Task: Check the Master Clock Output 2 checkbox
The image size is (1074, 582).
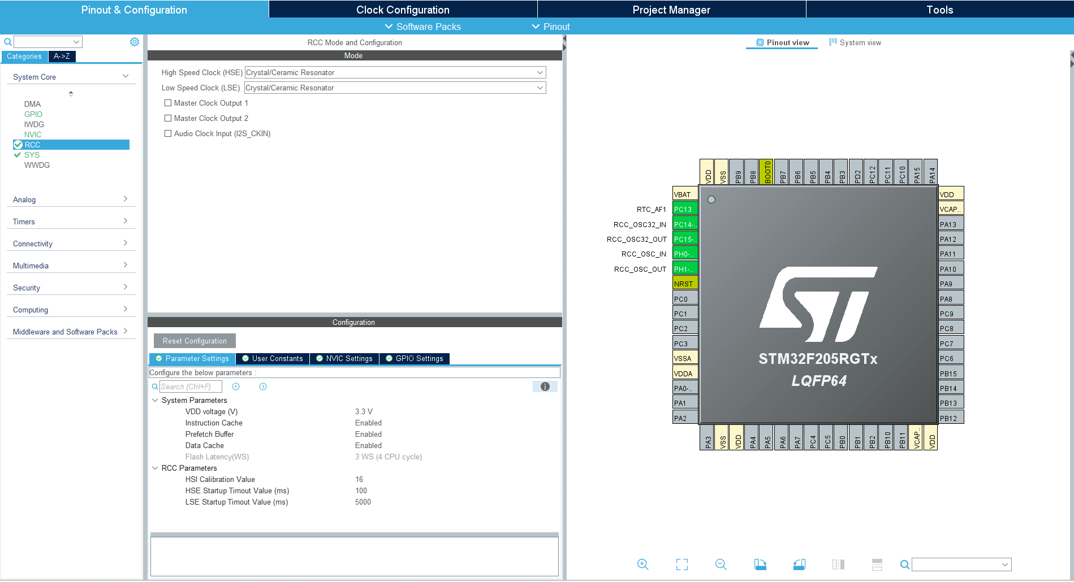Action: click(x=168, y=118)
